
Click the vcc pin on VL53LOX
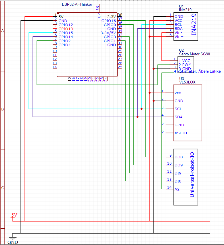point(178,93)
